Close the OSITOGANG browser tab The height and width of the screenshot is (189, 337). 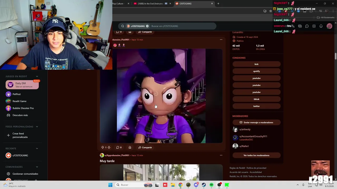[x=212, y=4]
